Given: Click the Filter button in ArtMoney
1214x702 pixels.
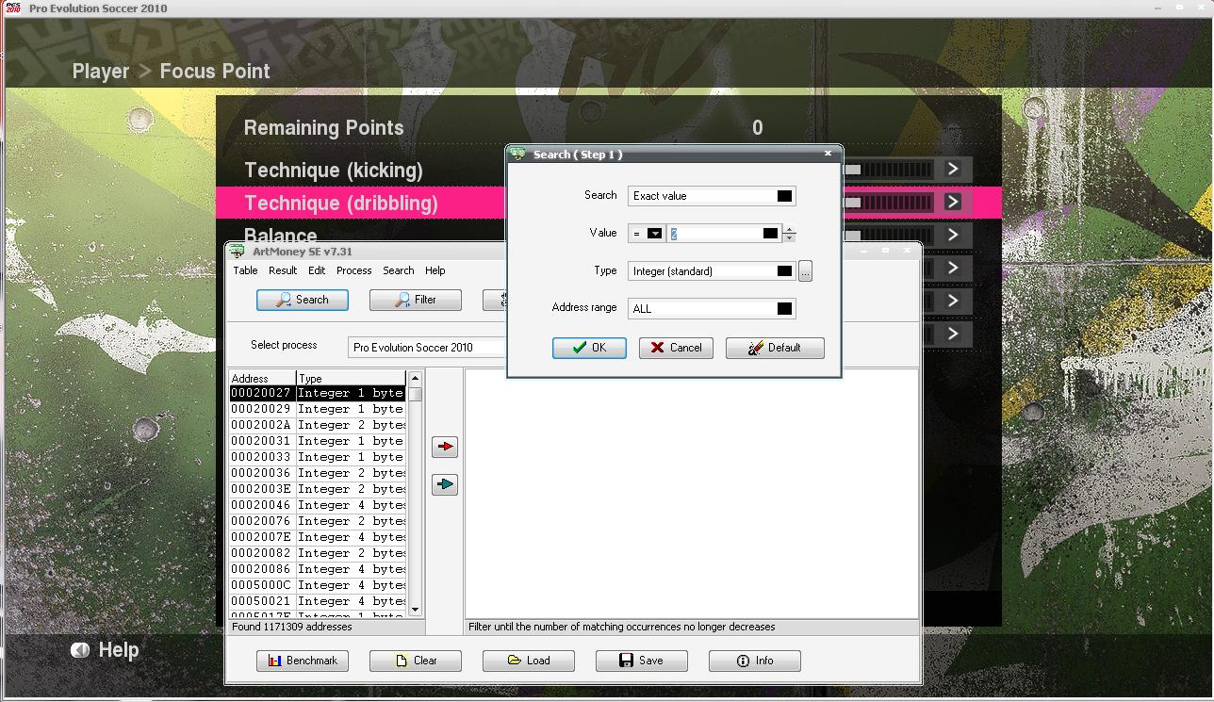Looking at the screenshot, I should [x=416, y=300].
